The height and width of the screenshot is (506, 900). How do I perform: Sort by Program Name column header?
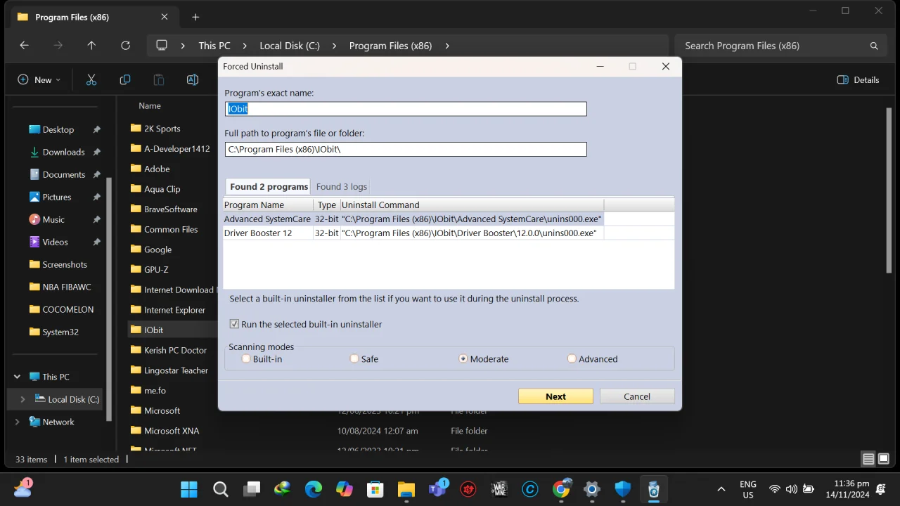pos(268,205)
